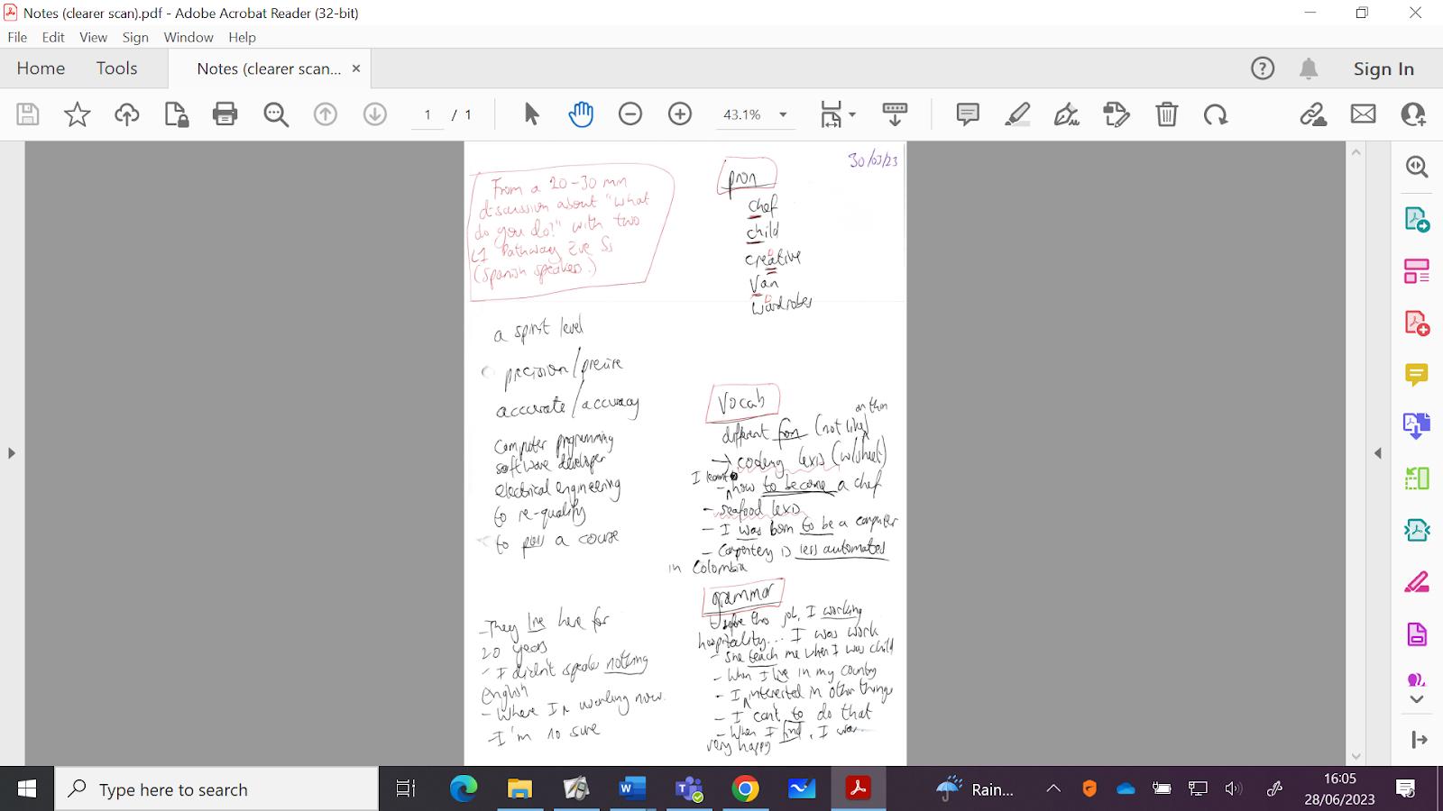Image resolution: width=1443 pixels, height=811 pixels.
Task: Close the Notes (clearer scan) tab
Action: [x=356, y=68]
